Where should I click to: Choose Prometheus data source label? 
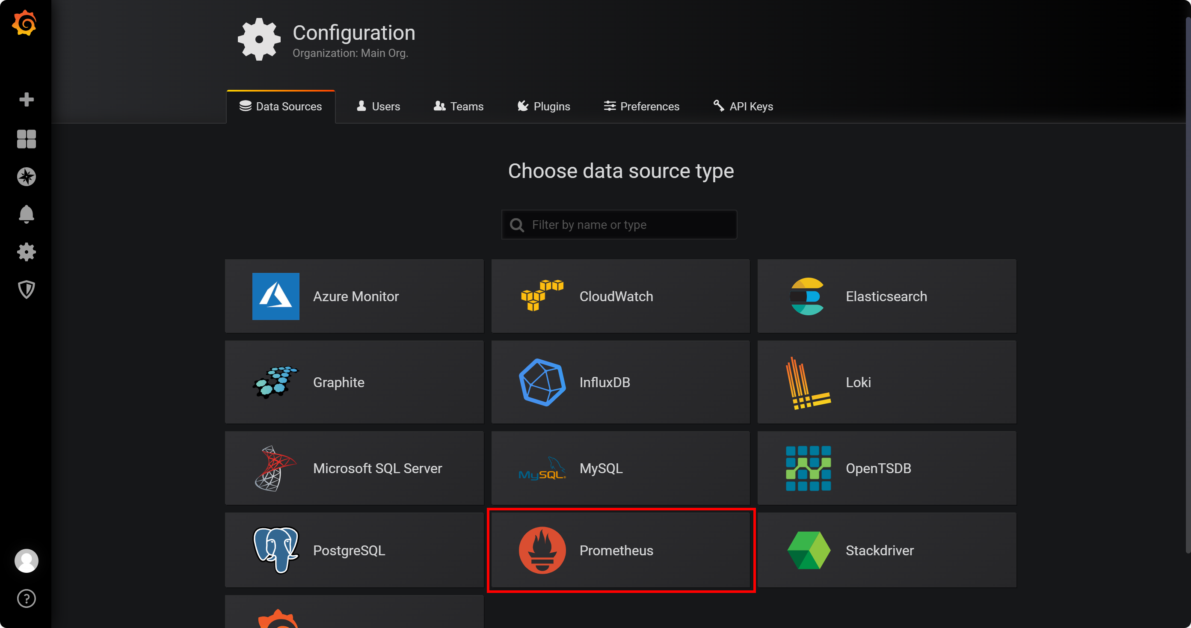[616, 550]
